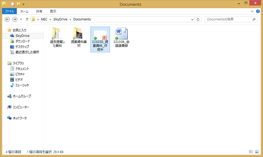Switch to details view in status bar
Viewport: 263px width, 157px height.
pos(251,152)
